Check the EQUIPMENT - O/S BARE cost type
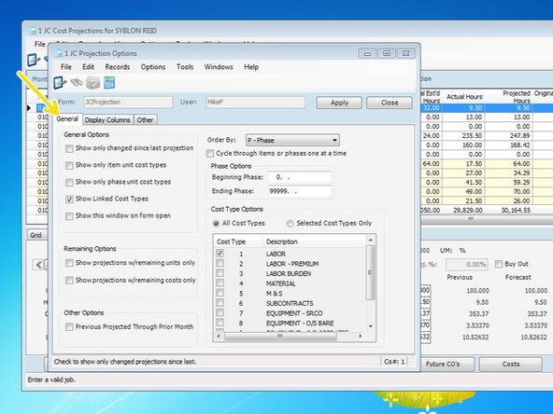Screen dimensions: 553x414 [x=220, y=322]
